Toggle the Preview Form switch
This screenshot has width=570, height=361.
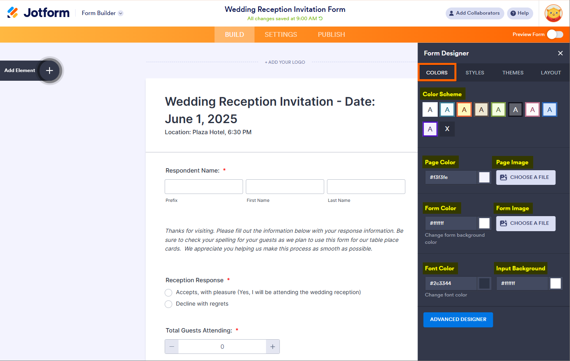[555, 34]
